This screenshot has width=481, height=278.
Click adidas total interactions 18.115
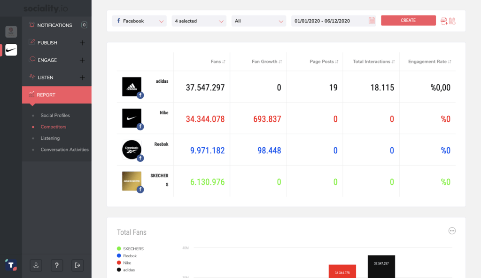coord(382,87)
